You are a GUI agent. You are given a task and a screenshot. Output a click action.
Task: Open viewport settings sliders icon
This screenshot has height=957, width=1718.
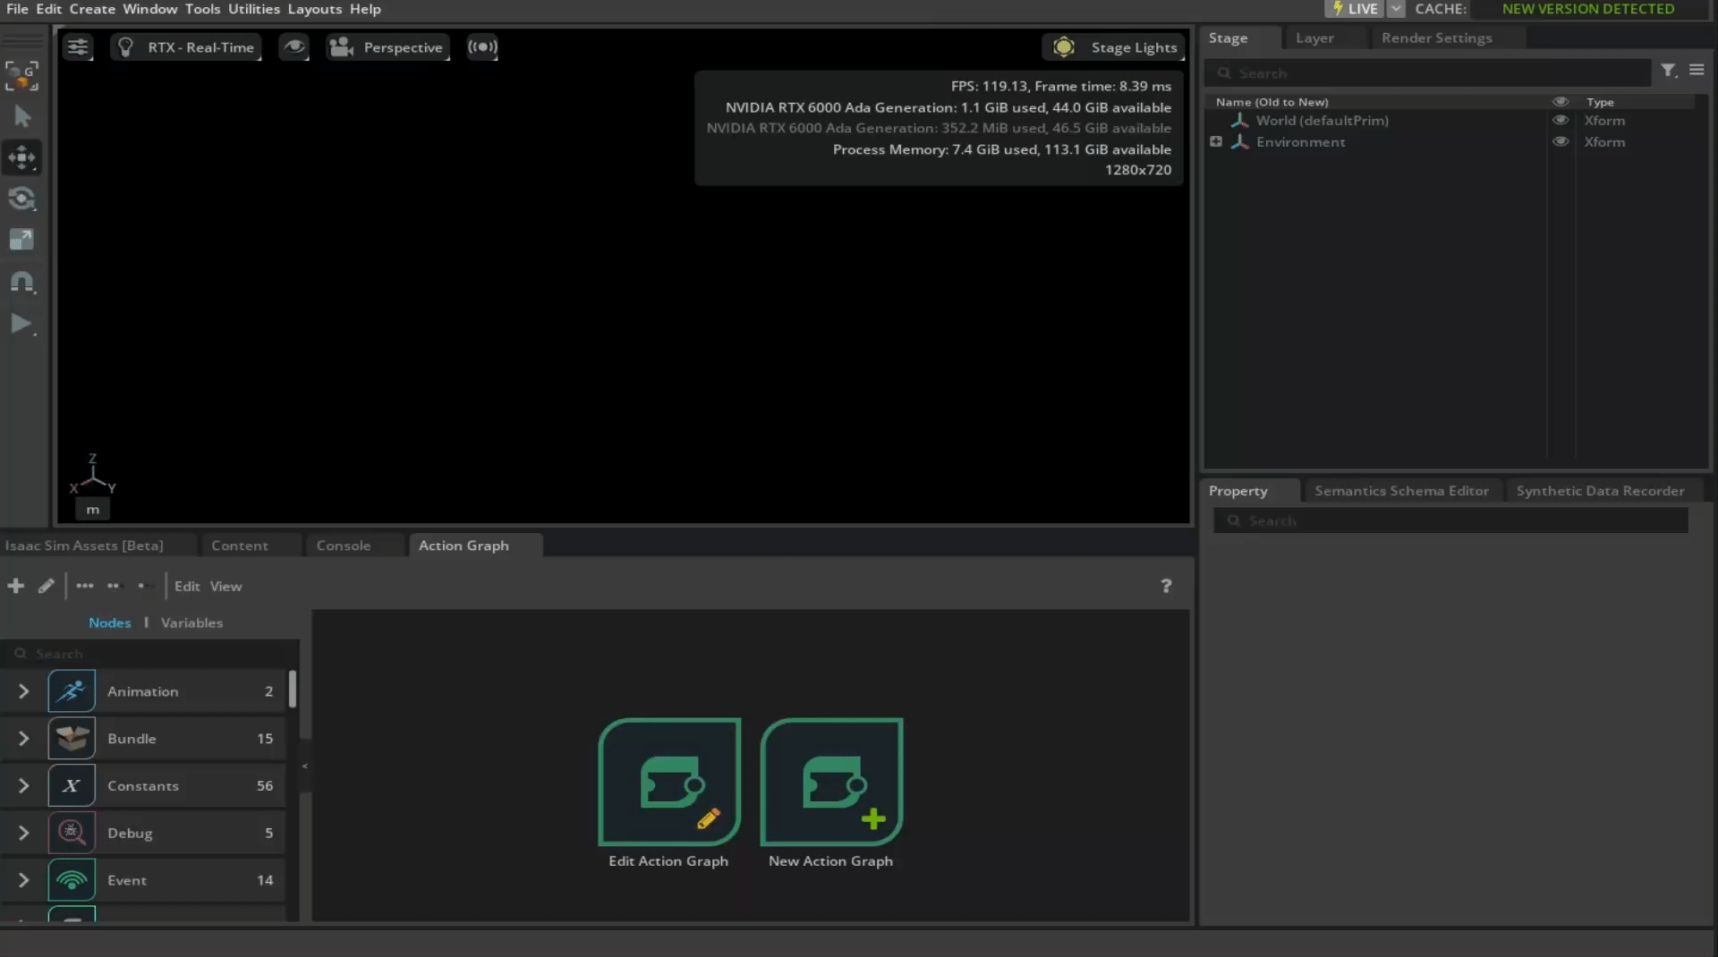[78, 47]
